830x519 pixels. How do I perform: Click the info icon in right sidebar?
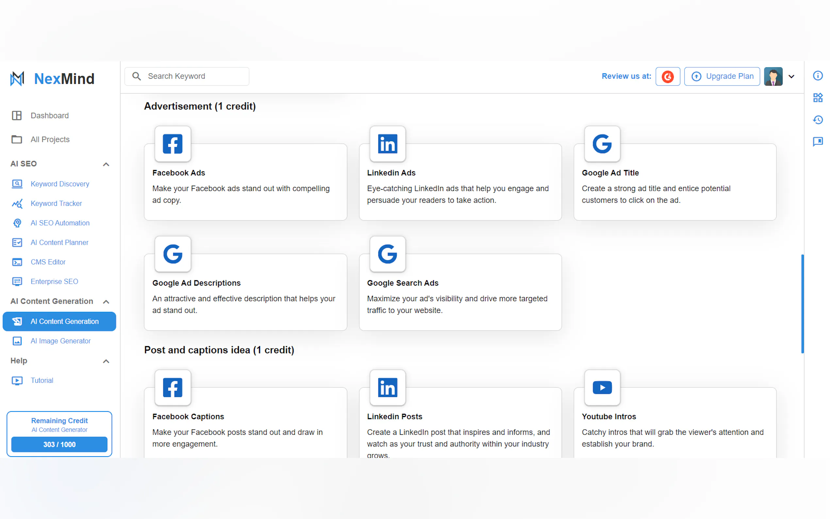coord(818,75)
